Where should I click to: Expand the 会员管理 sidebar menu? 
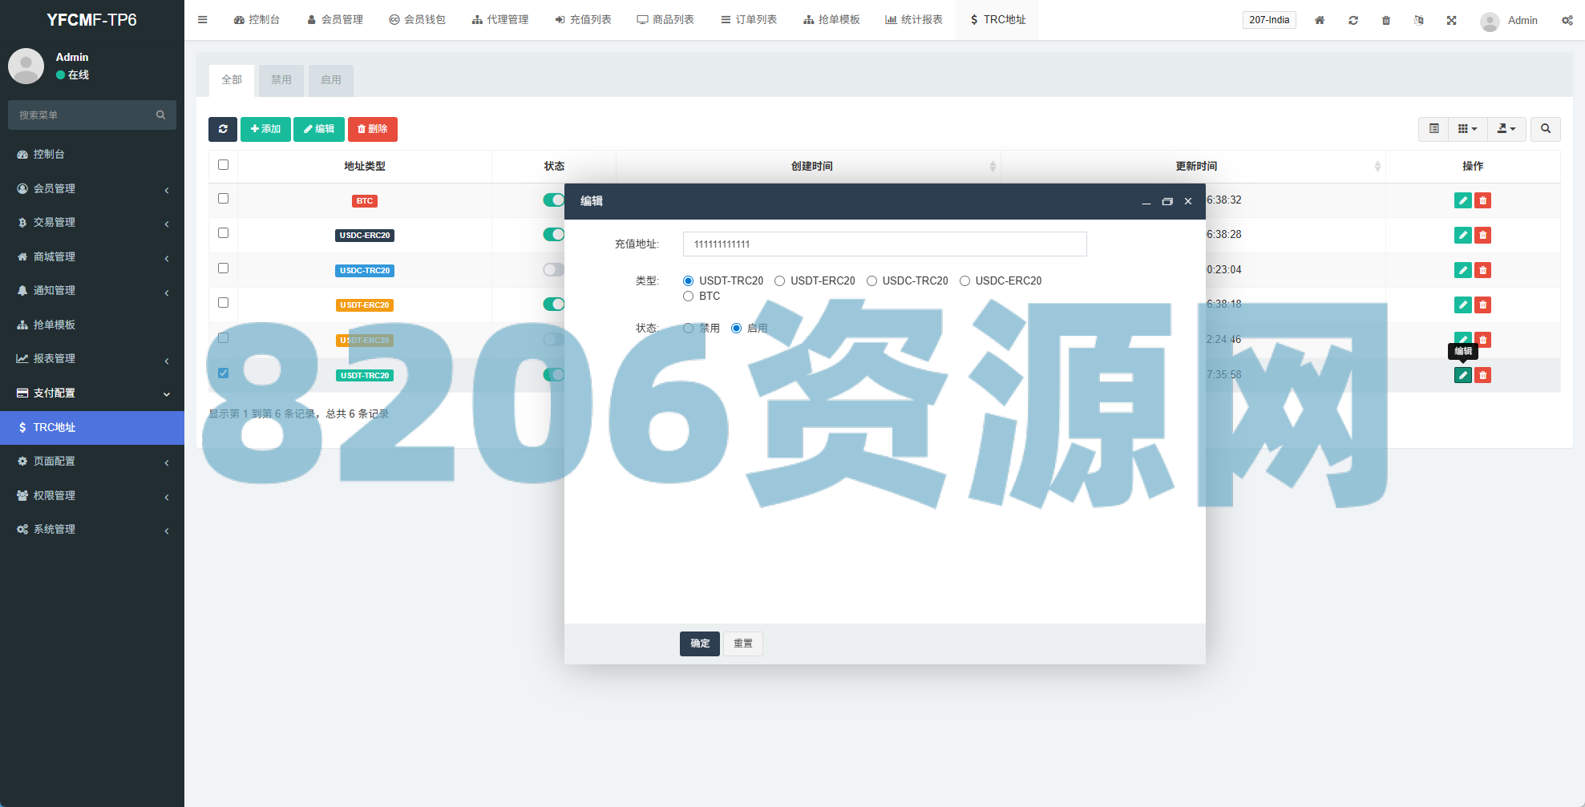click(x=92, y=188)
